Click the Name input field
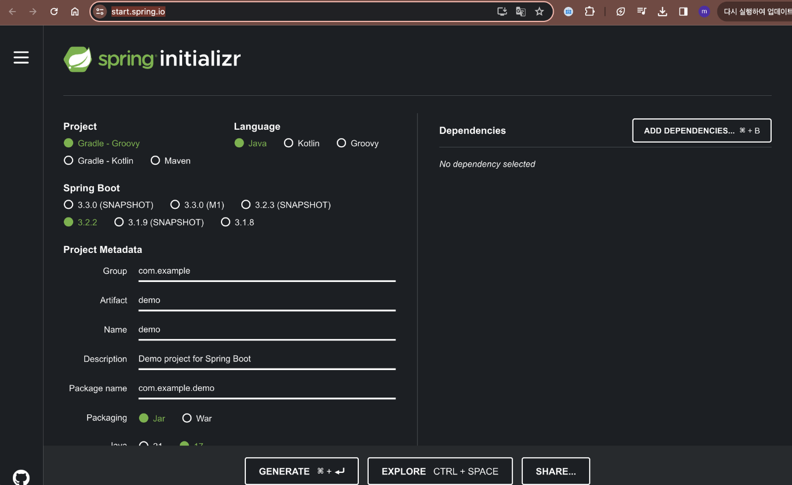792x485 pixels. tap(267, 329)
